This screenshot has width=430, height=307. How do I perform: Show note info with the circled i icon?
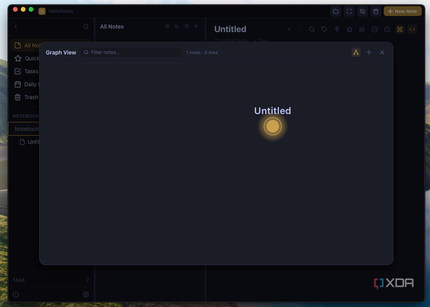[x=387, y=29]
